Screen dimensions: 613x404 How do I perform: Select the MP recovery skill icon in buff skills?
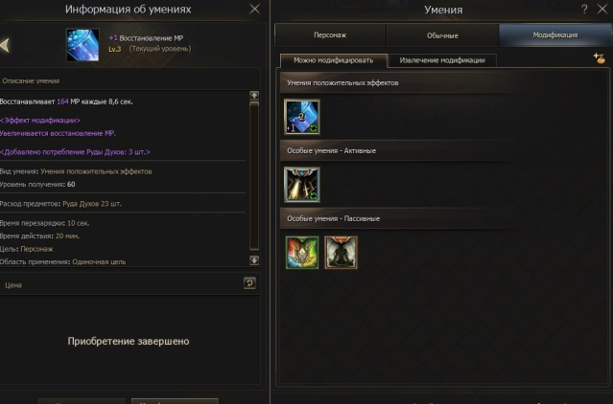pos(302,117)
